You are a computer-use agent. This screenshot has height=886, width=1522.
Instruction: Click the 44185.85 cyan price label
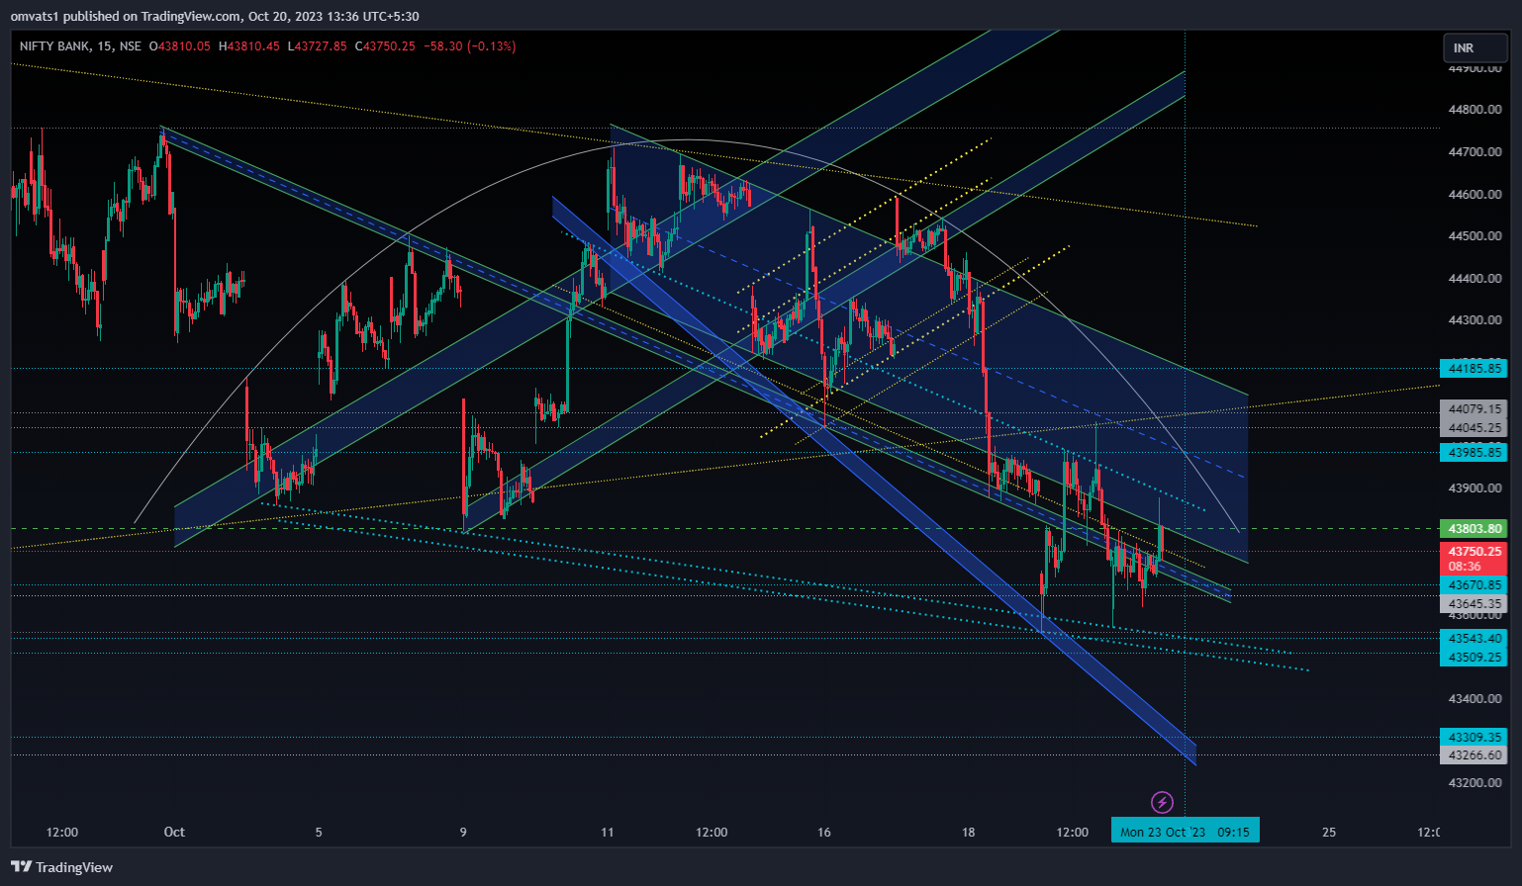(x=1474, y=369)
